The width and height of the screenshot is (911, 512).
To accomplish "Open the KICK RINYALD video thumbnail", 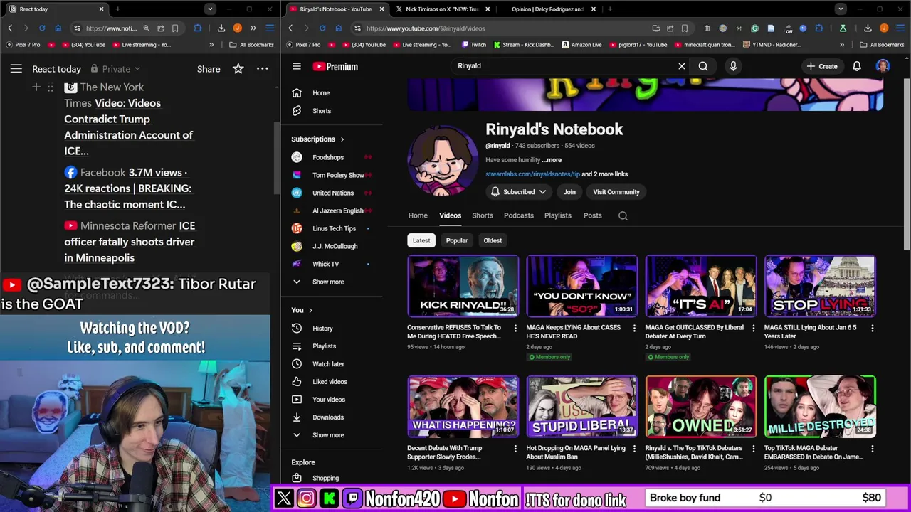I will tap(463, 286).
